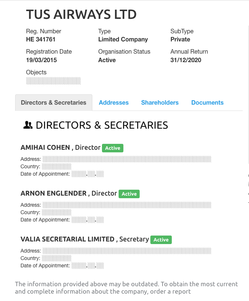Click the people icon beside Directors & Secretaries heading
The image size is (249, 301).
[x=28, y=126]
